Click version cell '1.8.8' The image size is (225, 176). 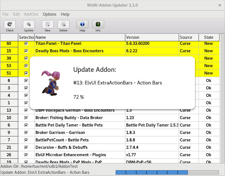pos(152,140)
